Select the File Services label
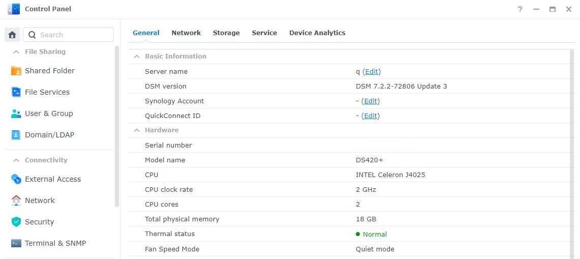 (x=47, y=92)
